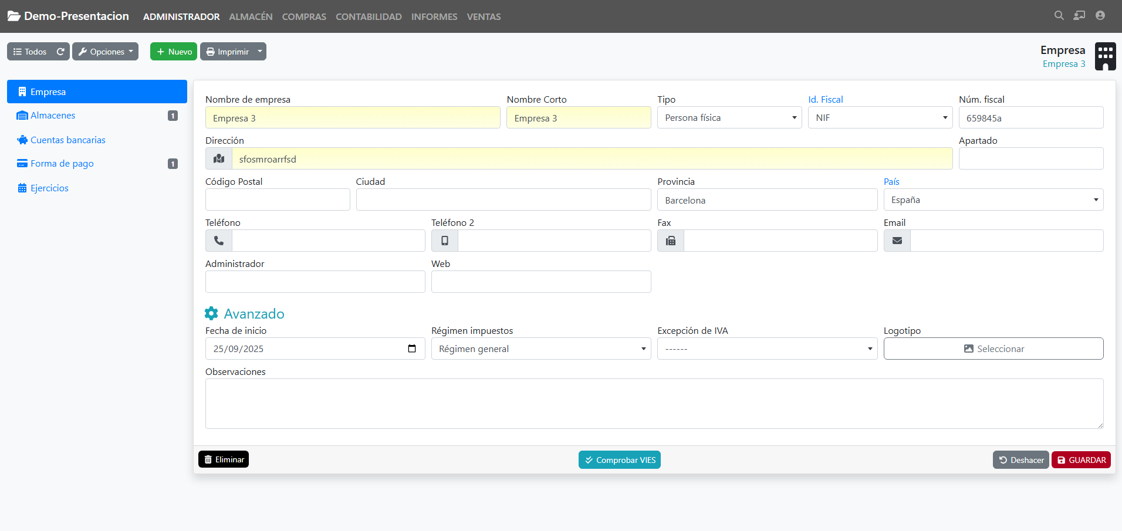Open the user account icon menu
The image size is (1122, 531).
1100,16
